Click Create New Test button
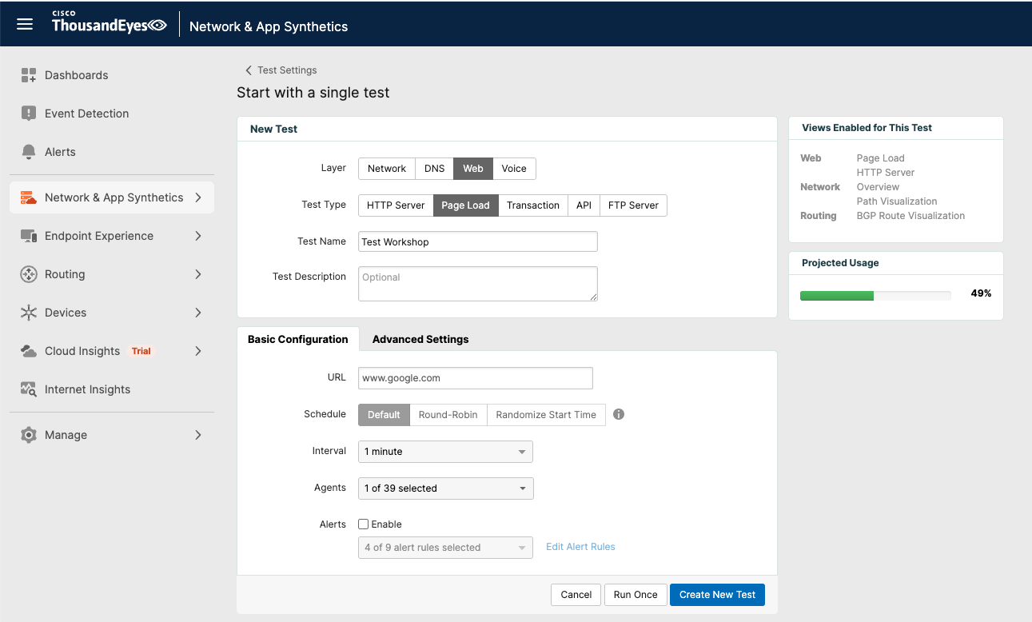1032x622 pixels. (x=717, y=595)
